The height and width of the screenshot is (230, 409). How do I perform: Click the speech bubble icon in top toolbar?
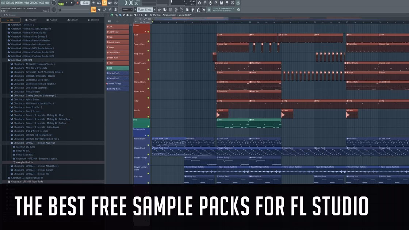click(x=232, y=3)
